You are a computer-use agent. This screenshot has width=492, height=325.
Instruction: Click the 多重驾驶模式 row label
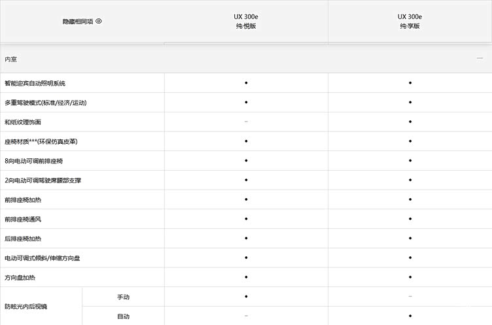[46, 103]
